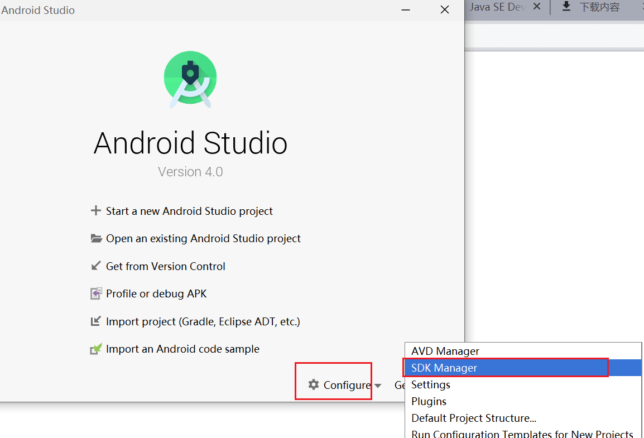Viewport: 644px width, 438px height.
Task: Click the import icon beside Import project
Action: [x=95, y=321]
